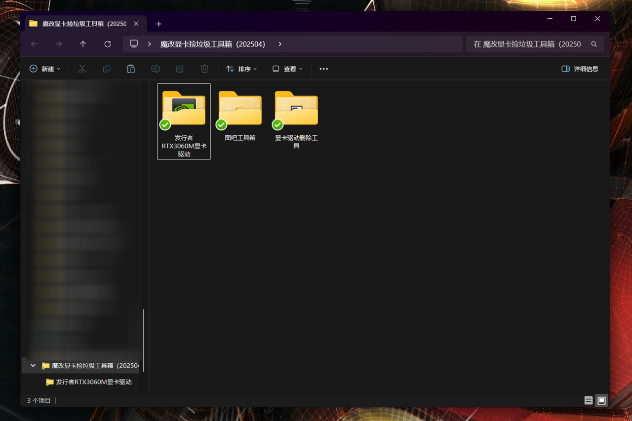Screen dimensions: 632x421
Task: Close the 魔改显卡捡垃圾工具箱 tab
Action: tap(136, 24)
